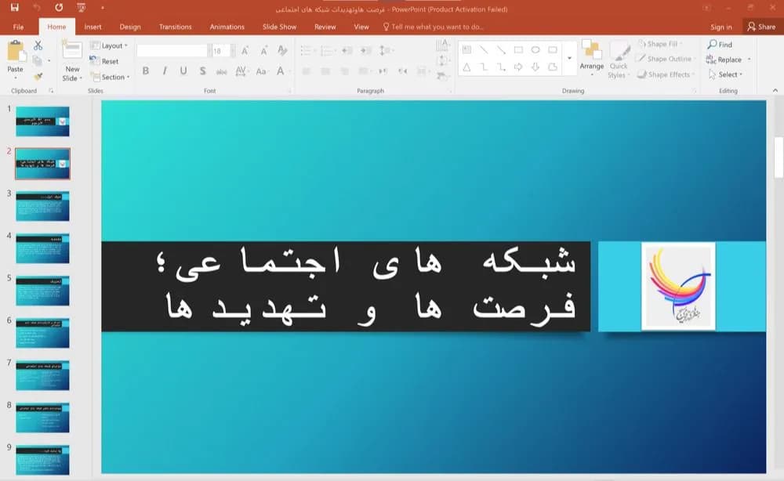This screenshot has width=784, height=481.
Task: Decrease list indent level icon
Action: [347, 50]
